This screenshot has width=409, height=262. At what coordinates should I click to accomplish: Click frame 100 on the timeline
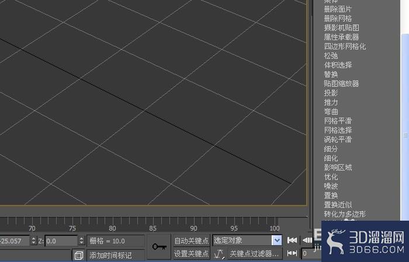click(x=275, y=228)
